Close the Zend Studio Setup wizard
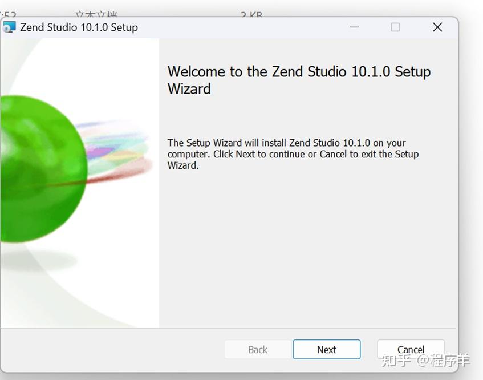Image resolution: width=483 pixels, height=380 pixels. tap(437, 27)
